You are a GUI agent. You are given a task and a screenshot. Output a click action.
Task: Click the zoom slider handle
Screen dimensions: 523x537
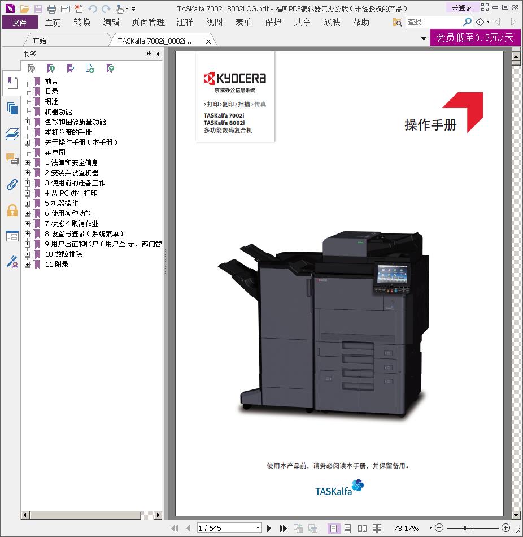click(464, 528)
